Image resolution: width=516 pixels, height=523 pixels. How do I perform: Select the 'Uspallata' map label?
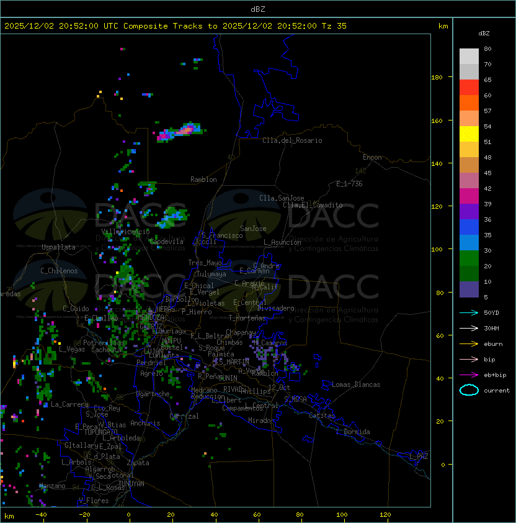pyautogui.click(x=58, y=247)
